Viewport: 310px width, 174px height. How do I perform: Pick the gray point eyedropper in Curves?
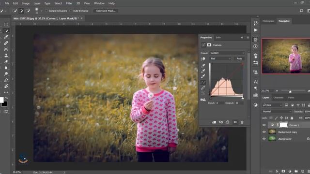(203, 71)
